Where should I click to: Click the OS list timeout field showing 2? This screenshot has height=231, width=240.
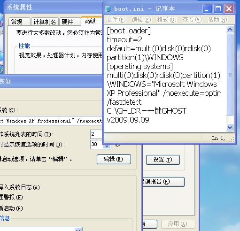click(96, 134)
